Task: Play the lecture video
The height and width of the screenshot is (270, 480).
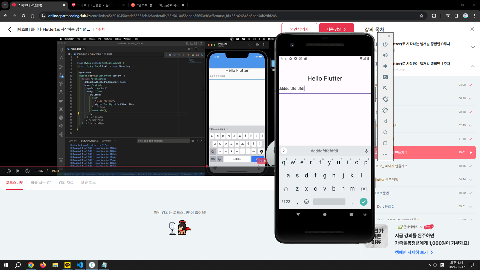Action: pos(18,171)
